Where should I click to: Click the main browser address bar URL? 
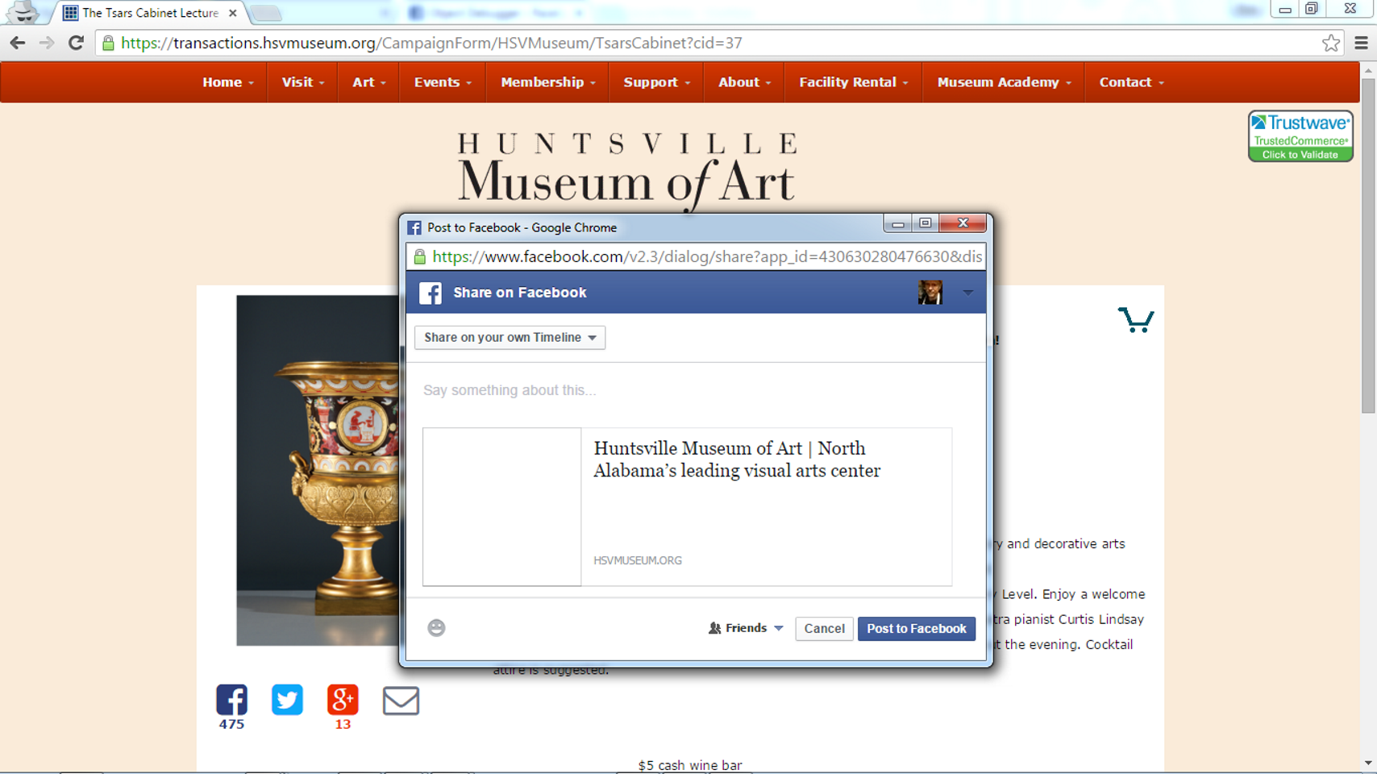[431, 43]
